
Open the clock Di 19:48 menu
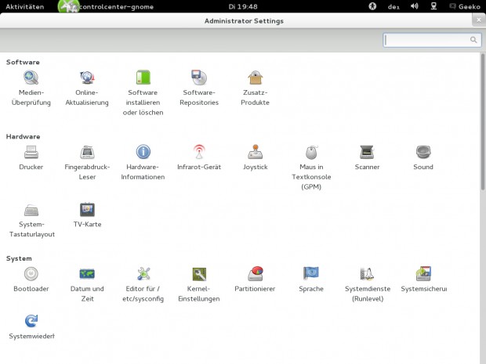pyautogui.click(x=243, y=6)
